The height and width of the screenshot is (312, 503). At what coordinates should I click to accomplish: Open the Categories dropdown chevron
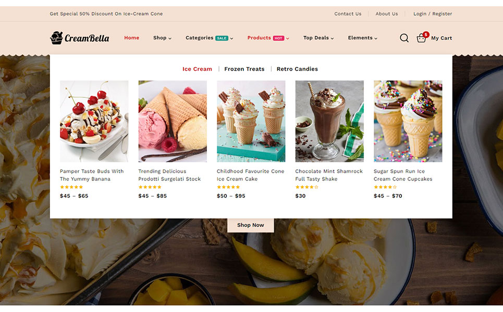tap(231, 38)
